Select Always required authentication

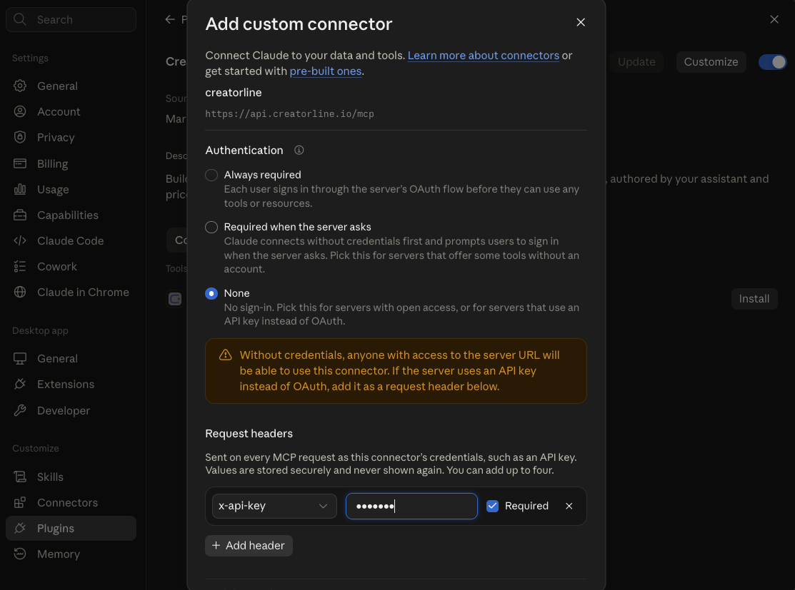coord(211,175)
